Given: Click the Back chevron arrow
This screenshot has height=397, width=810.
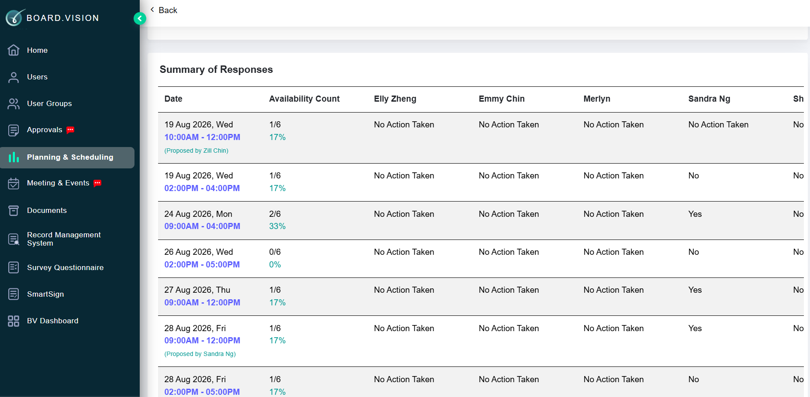Looking at the screenshot, I should pos(152,10).
